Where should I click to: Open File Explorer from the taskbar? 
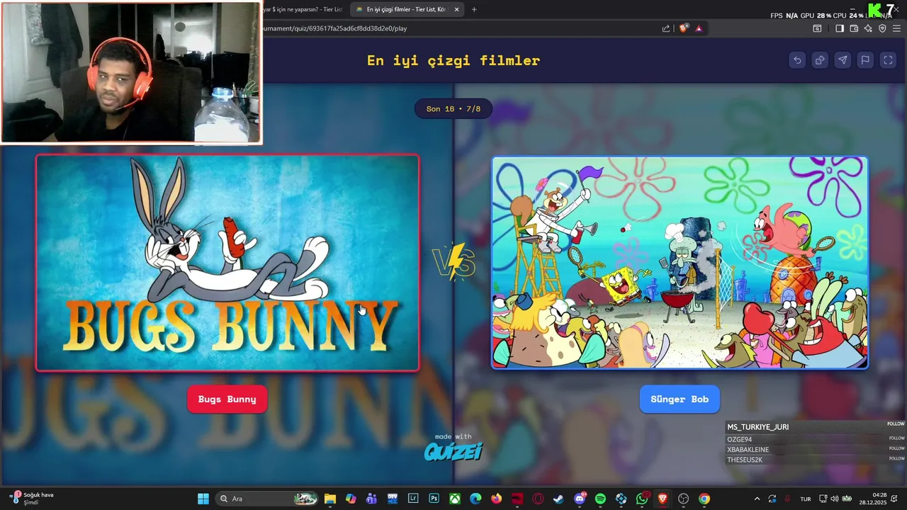coord(330,499)
